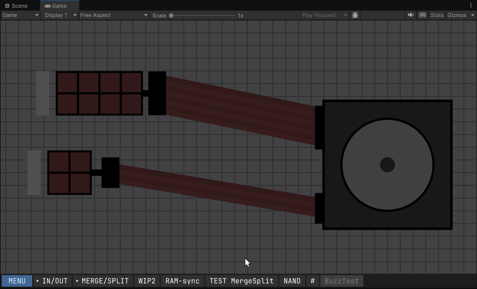Viewport: 477px width, 289px height.
Task: Click the Scale slider handle
Action: click(171, 15)
